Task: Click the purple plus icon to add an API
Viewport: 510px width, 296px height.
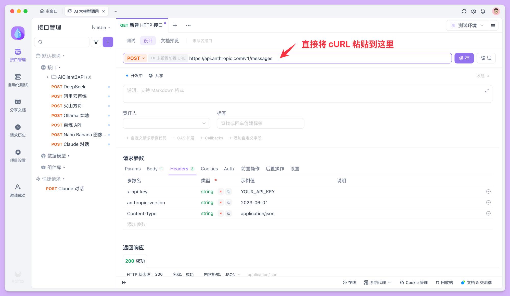Action: click(108, 42)
